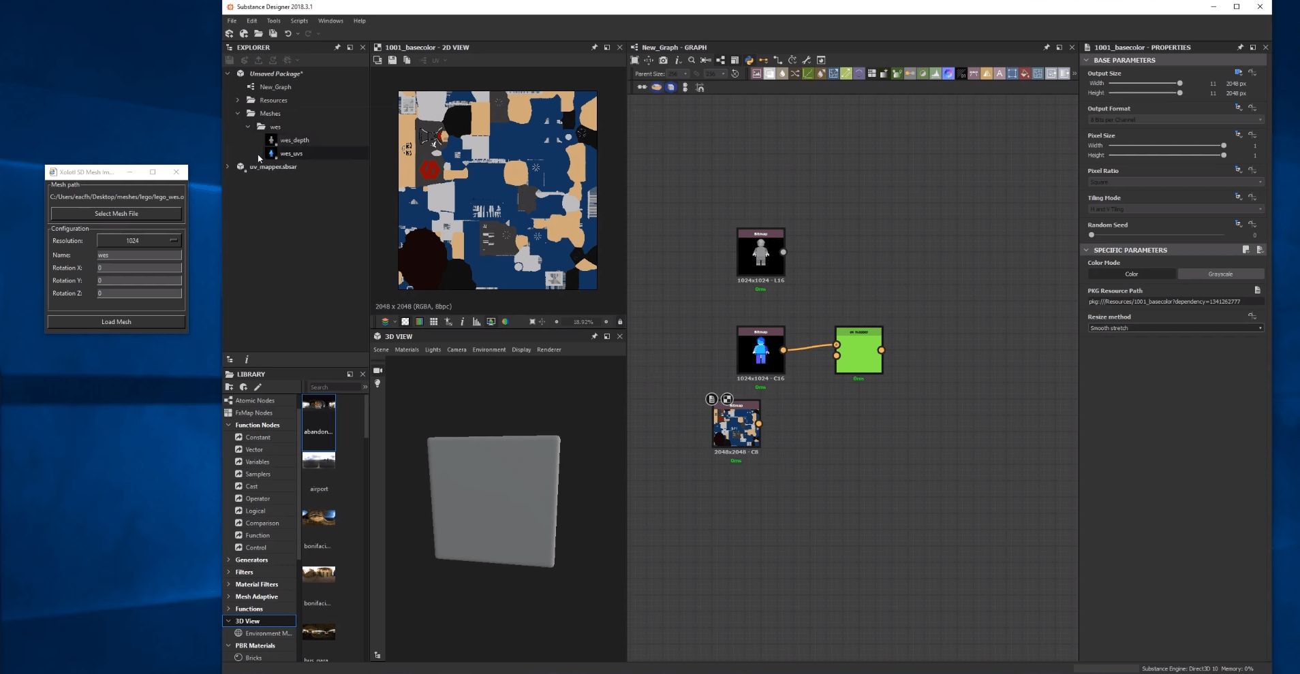Add a Bitmap node from the node toolbar

(x=756, y=74)
